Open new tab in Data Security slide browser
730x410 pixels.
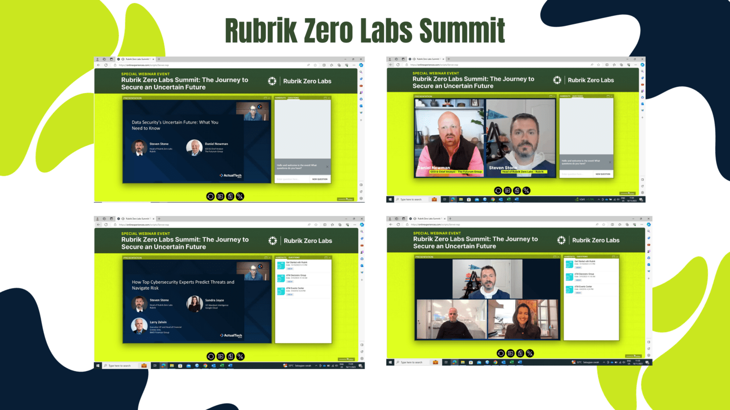(159, 59)
